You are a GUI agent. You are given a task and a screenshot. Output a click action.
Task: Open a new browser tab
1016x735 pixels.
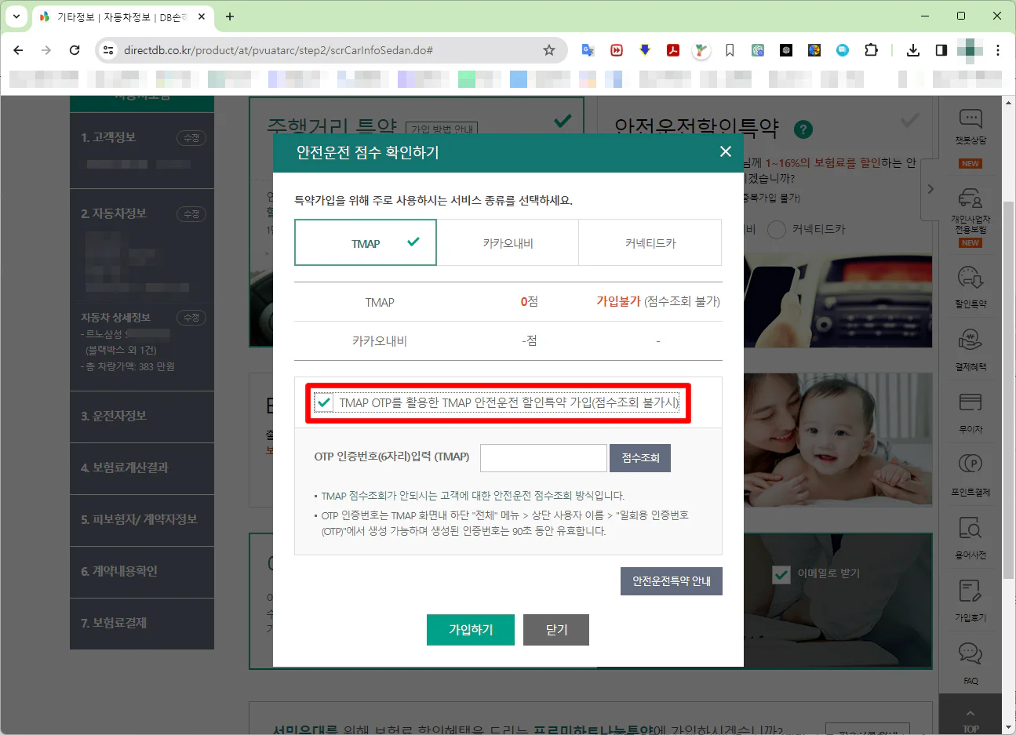(230, 16)
